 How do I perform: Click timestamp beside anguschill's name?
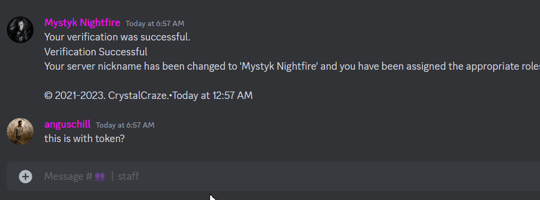click(x=125, y=125)
